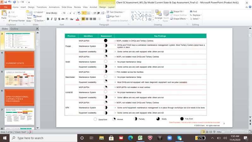Image resolution: width=252 pixels, height=142 pixels.
Task: Open Zoom from the taskbar
Action: point(170,138)
